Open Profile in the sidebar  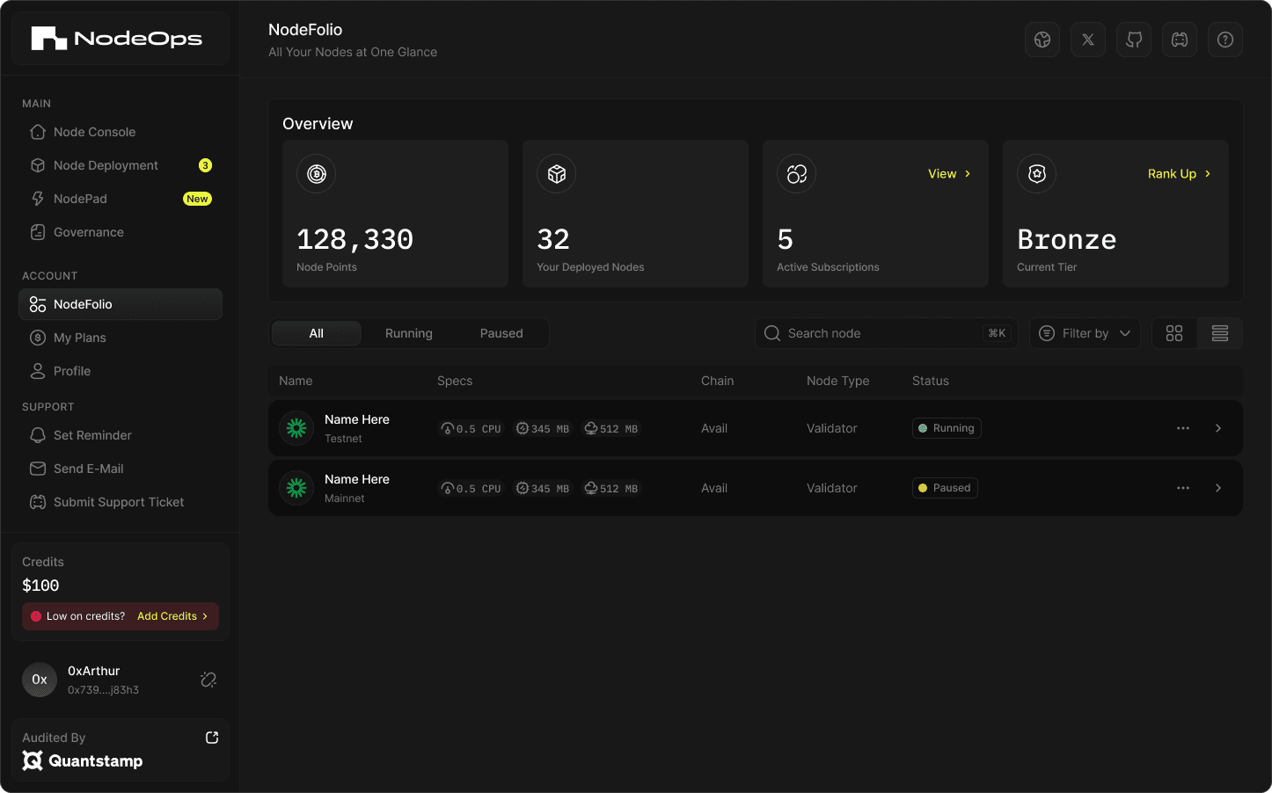pos(121,371)
